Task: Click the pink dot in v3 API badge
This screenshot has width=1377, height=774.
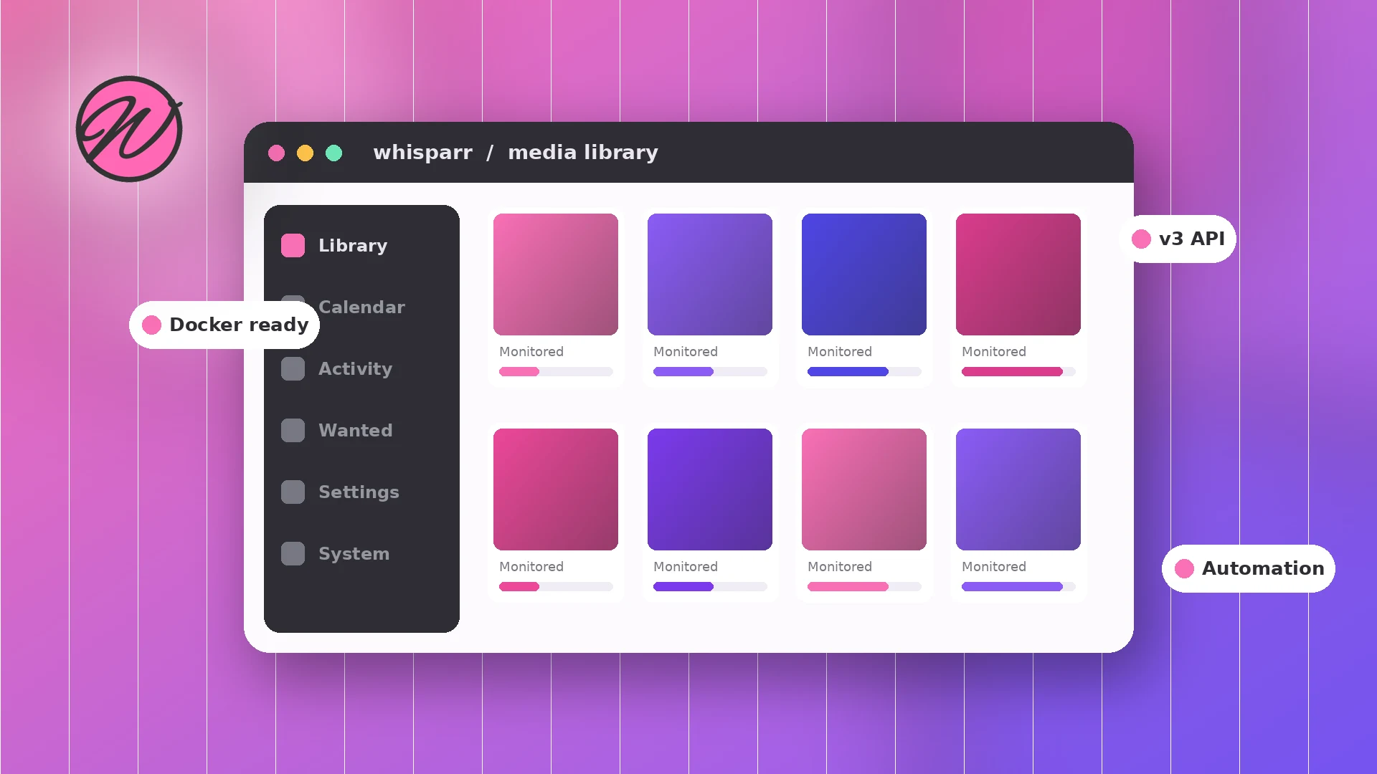Action: [1141, 239]
